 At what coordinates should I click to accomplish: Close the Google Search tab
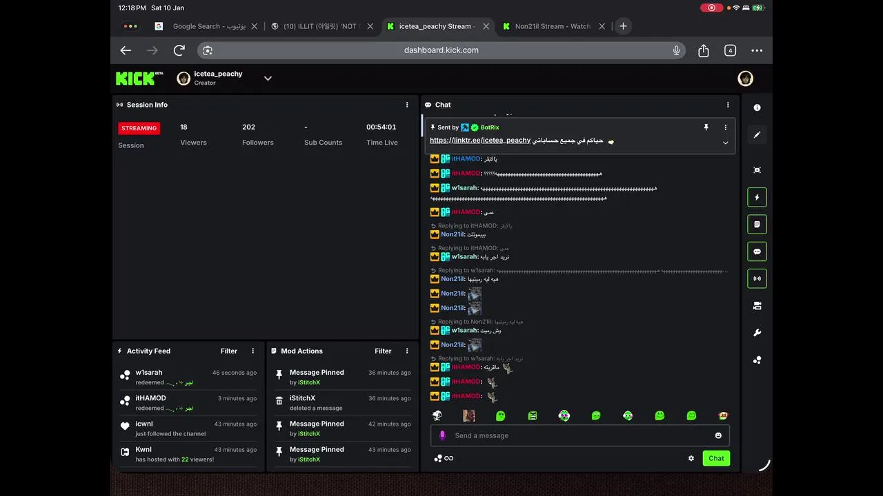tap(254, 26)
